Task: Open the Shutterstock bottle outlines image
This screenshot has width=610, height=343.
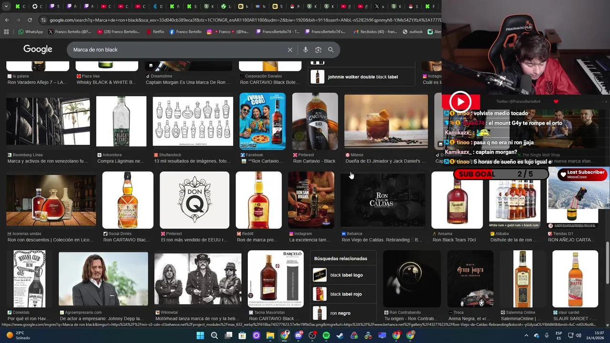Action: (x=193, y=121)
